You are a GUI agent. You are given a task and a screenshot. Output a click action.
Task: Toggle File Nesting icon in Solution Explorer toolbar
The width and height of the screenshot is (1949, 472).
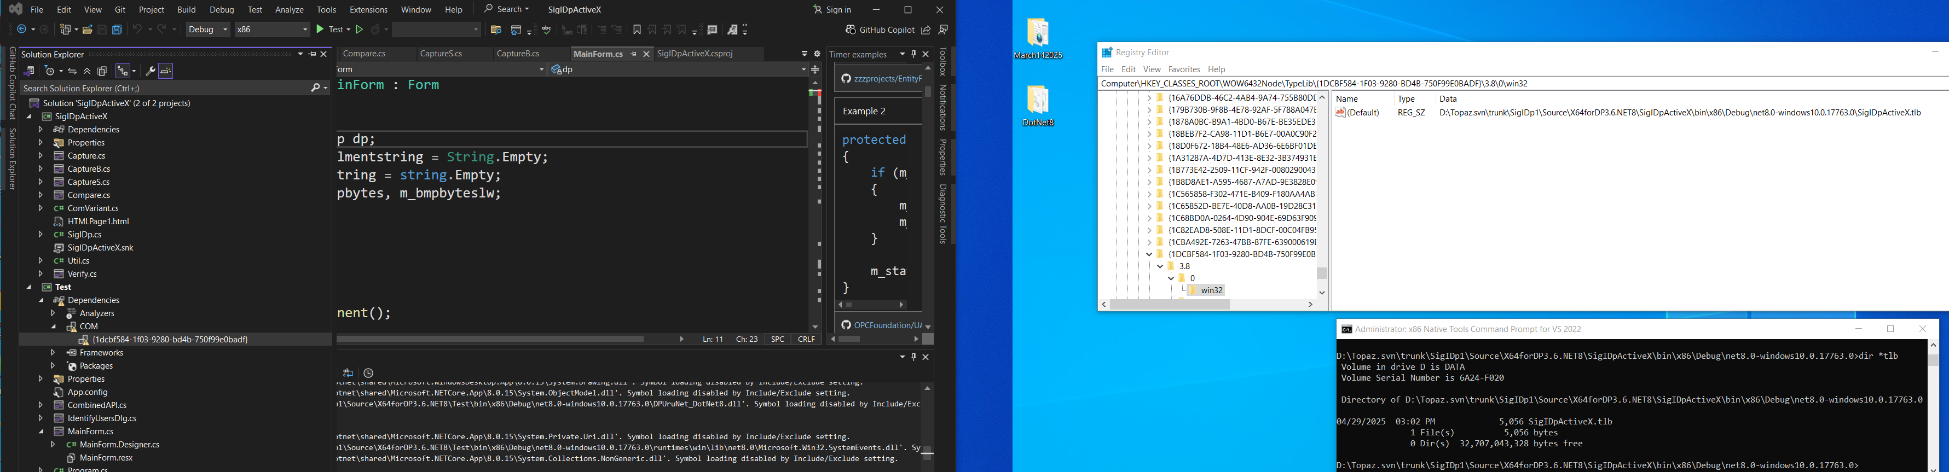[x=123, y=71]
